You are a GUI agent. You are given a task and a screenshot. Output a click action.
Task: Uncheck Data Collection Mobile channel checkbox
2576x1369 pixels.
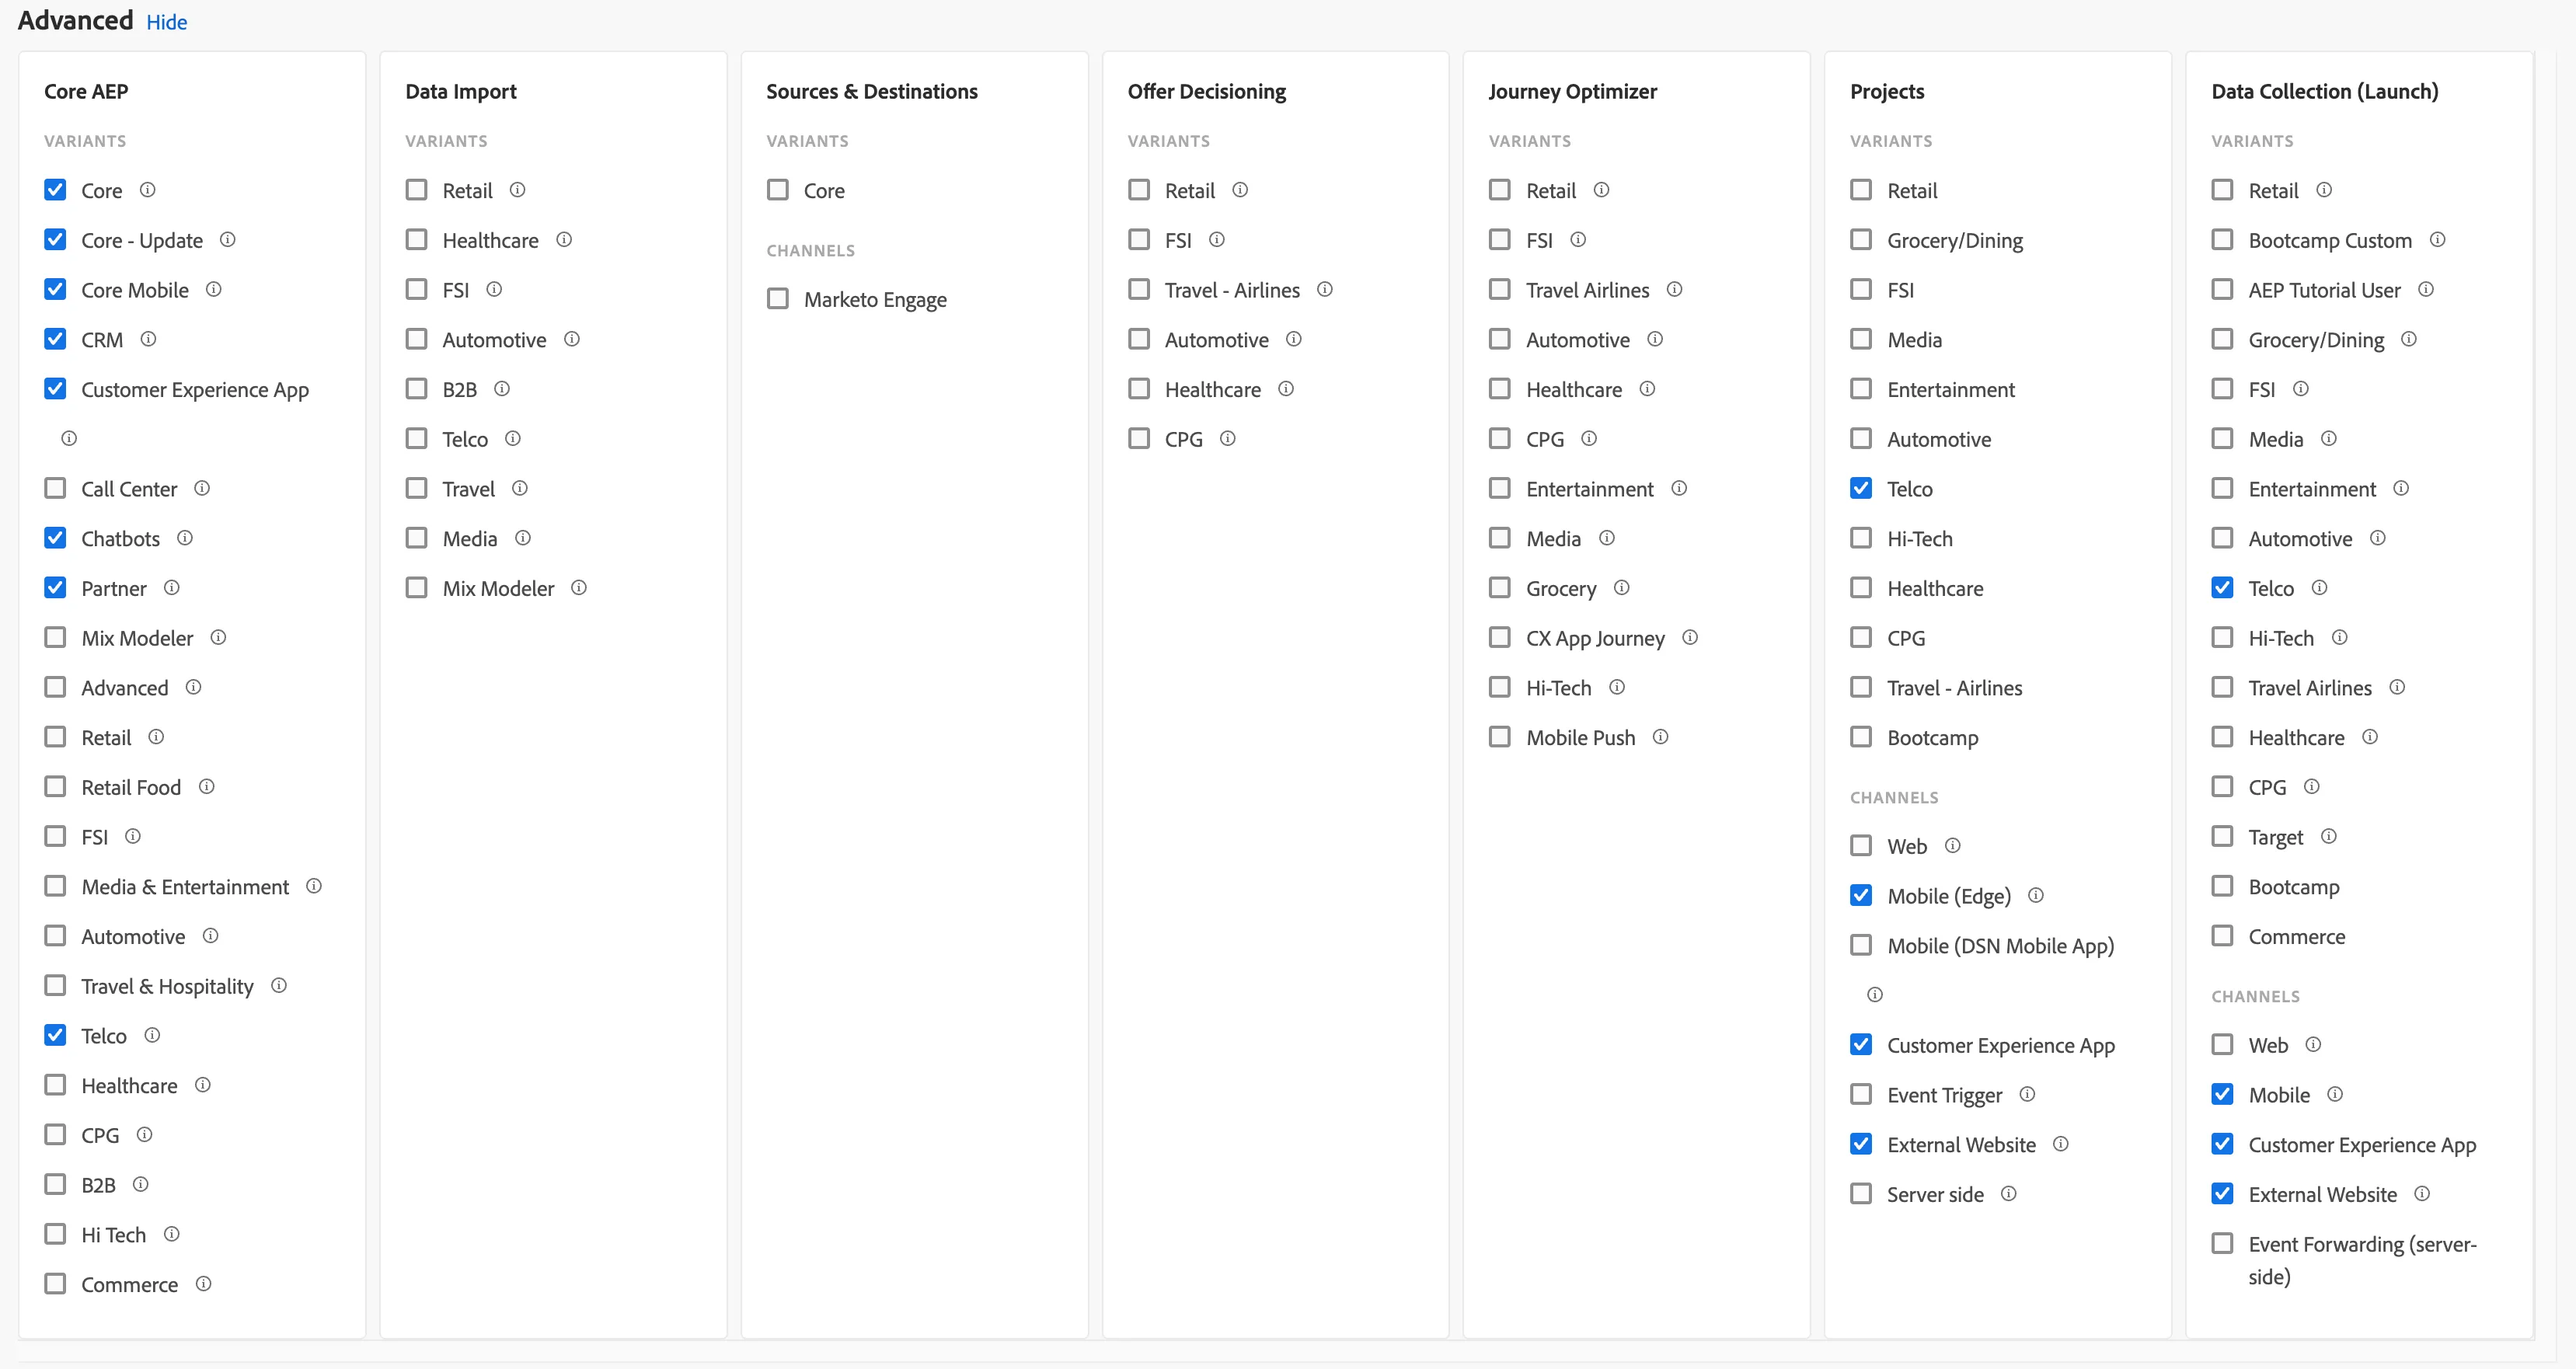pos(2222,1094)
